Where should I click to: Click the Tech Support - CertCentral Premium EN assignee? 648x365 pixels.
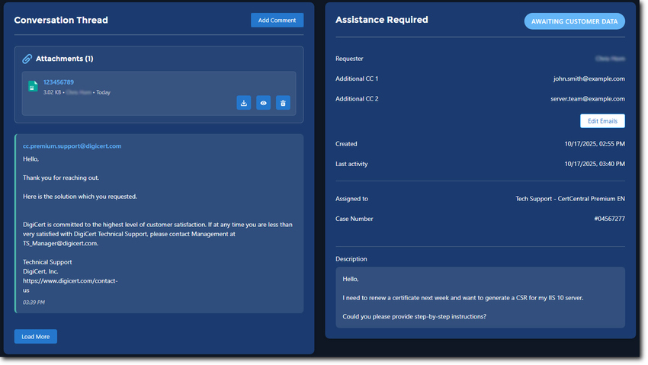point(569,199)
